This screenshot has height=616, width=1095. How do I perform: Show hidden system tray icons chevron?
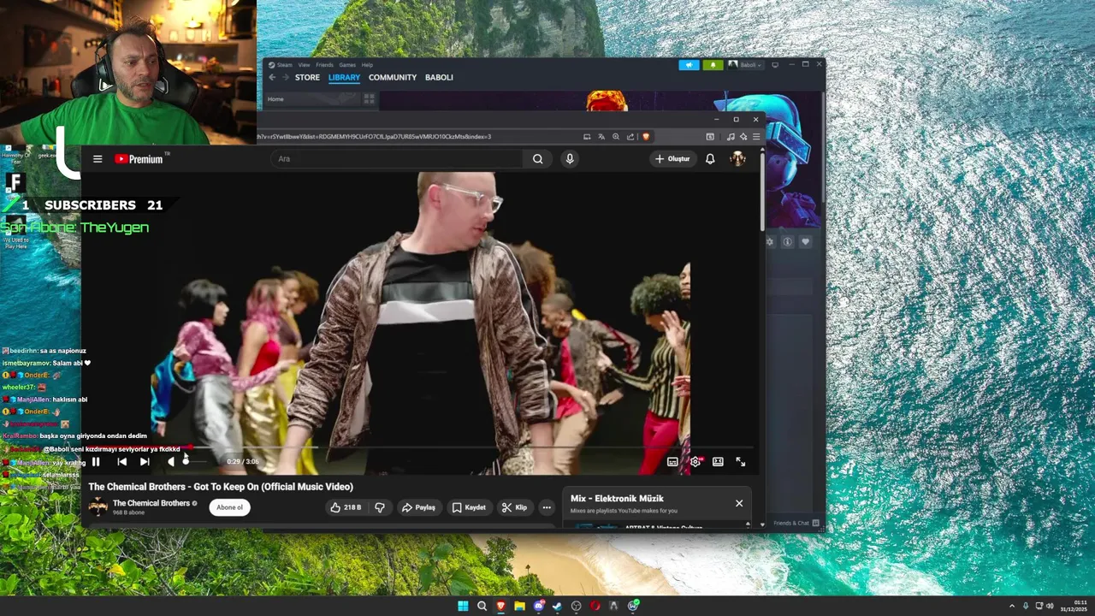click(1012, 606)
